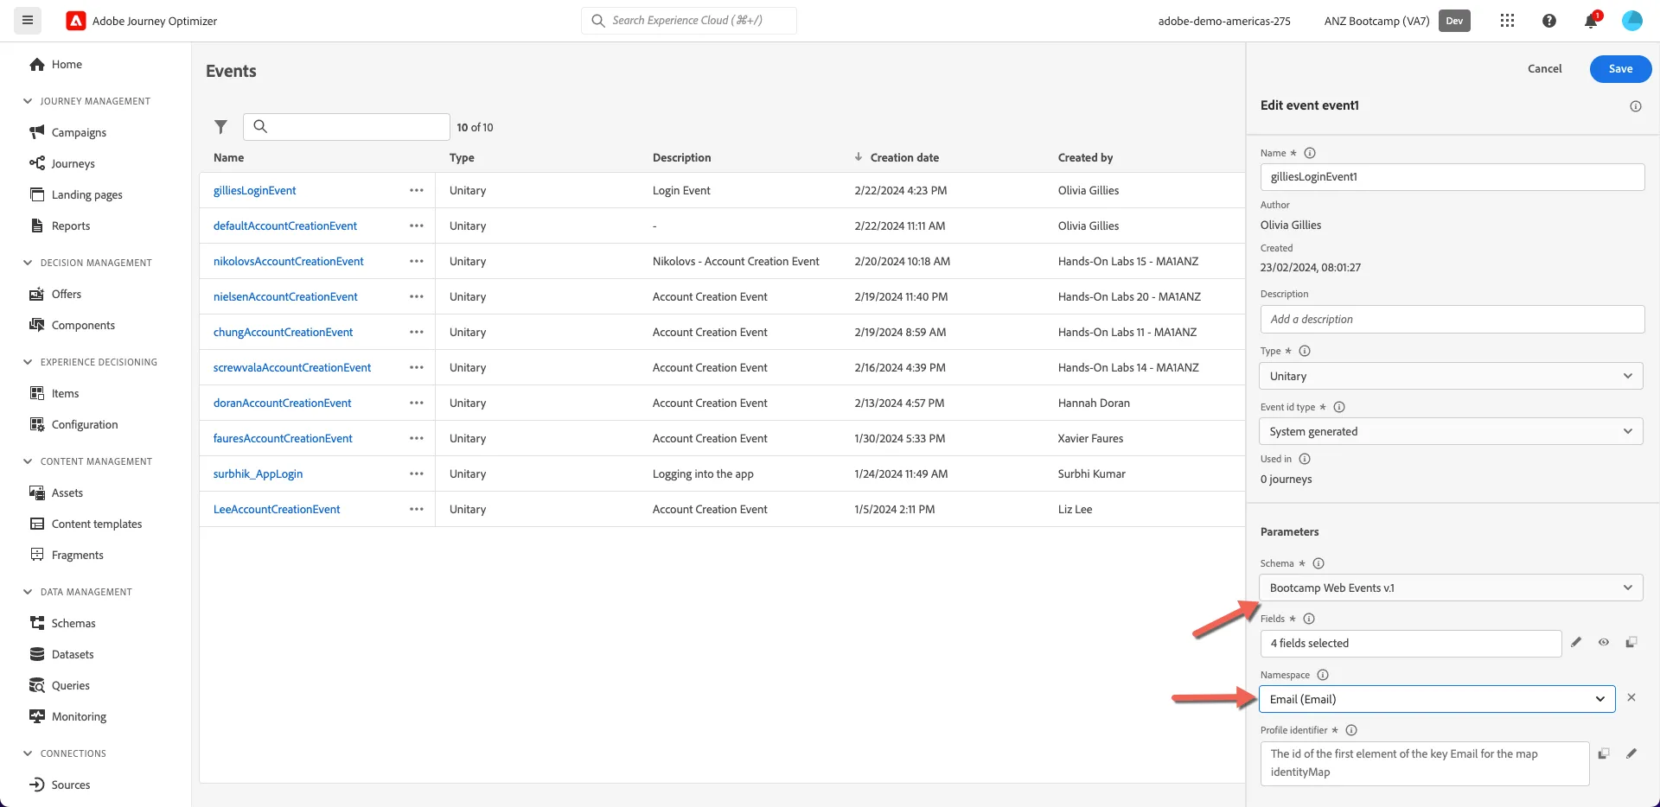
Task: Copy the Fields payload icon
Action: (1631, 642)
